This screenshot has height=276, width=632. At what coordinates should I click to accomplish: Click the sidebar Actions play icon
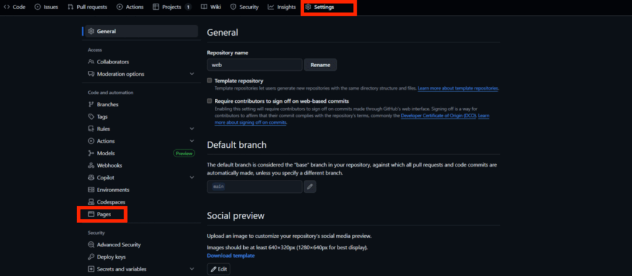pos(91,141)
